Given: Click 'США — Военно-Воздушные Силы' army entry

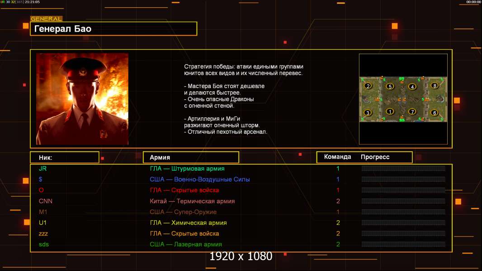Looking at the screenshot, I should pyautogui.click(x=200, y=179).
